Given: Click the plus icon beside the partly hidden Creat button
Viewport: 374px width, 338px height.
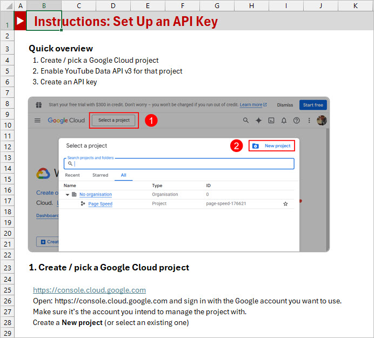Looking at the screenshot, I should click(x=43, y=242).
